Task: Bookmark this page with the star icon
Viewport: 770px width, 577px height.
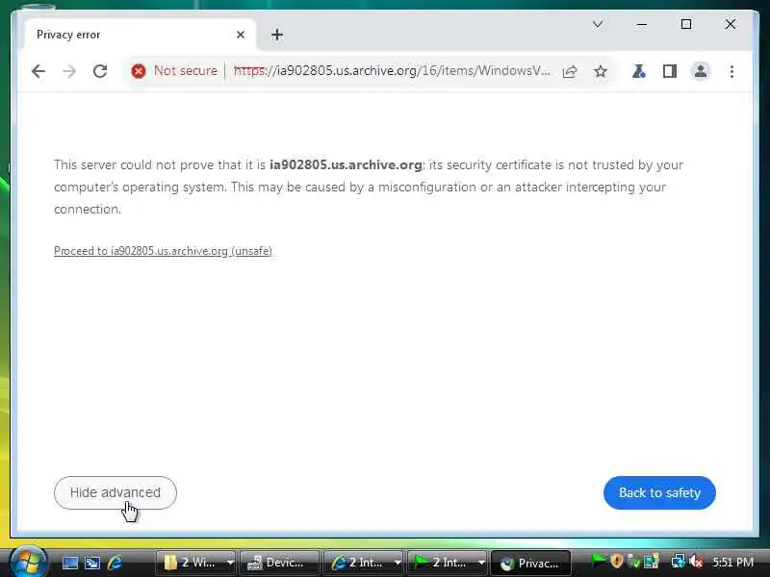Action: coord(600,71)
